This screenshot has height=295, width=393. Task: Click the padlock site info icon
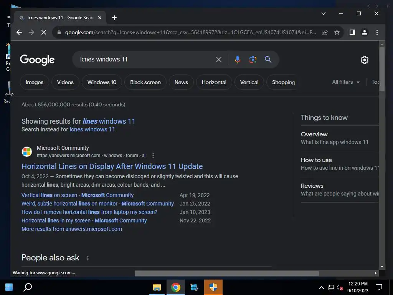[x=59, y=32]
